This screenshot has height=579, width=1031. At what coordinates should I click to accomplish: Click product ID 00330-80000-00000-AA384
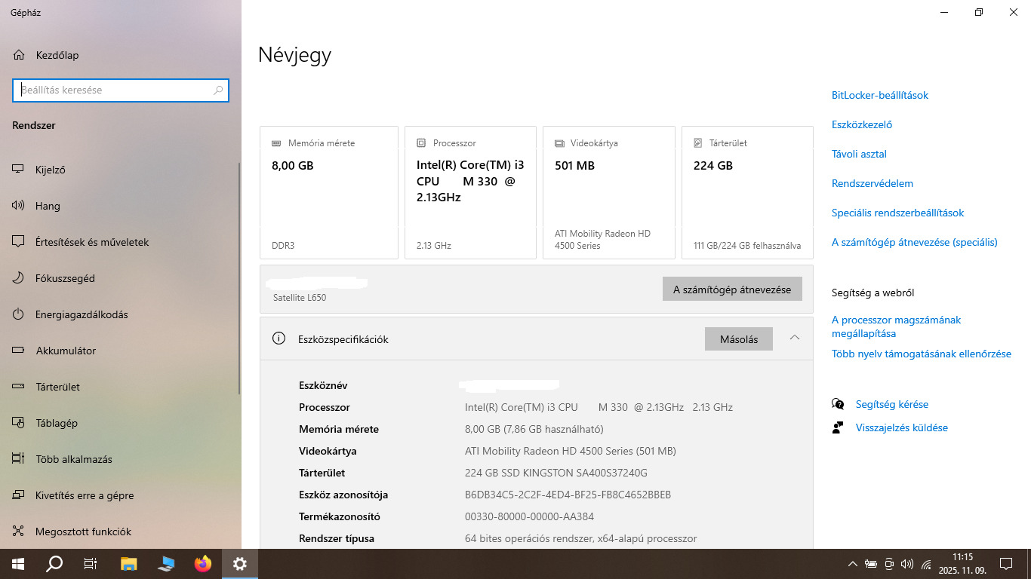pyautogui.click(x=529, y=516)
